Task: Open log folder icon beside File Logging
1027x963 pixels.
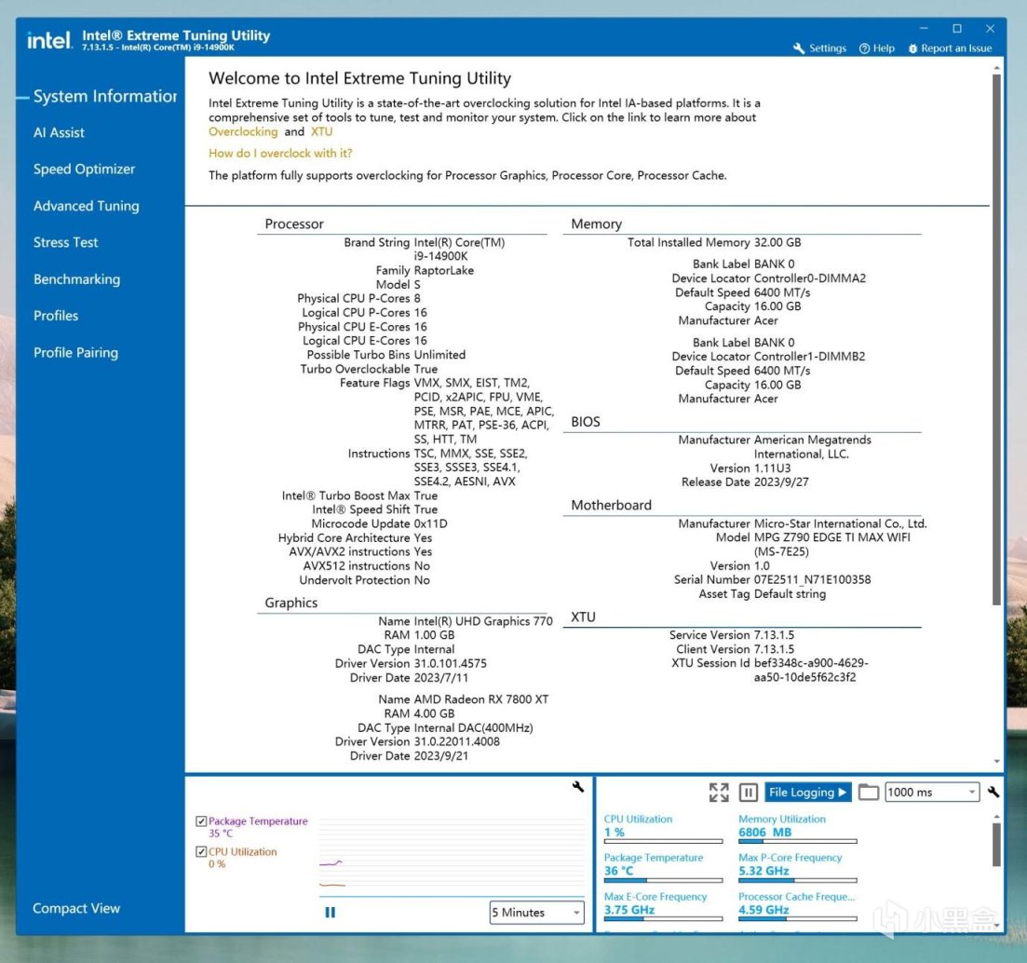Action: [x=869, y=792]
